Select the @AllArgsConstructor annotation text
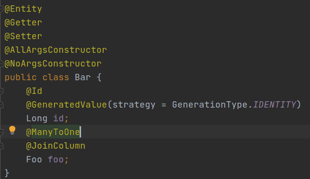This screenshot has width=310, height=179. click(x=56, y=50)
